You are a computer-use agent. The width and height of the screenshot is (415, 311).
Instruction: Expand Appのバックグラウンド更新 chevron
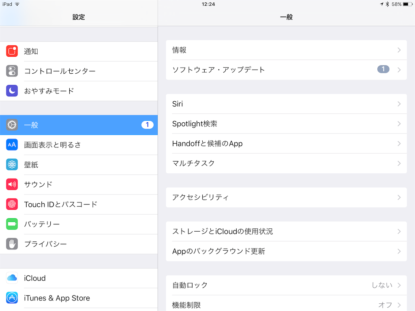(399, 251)
